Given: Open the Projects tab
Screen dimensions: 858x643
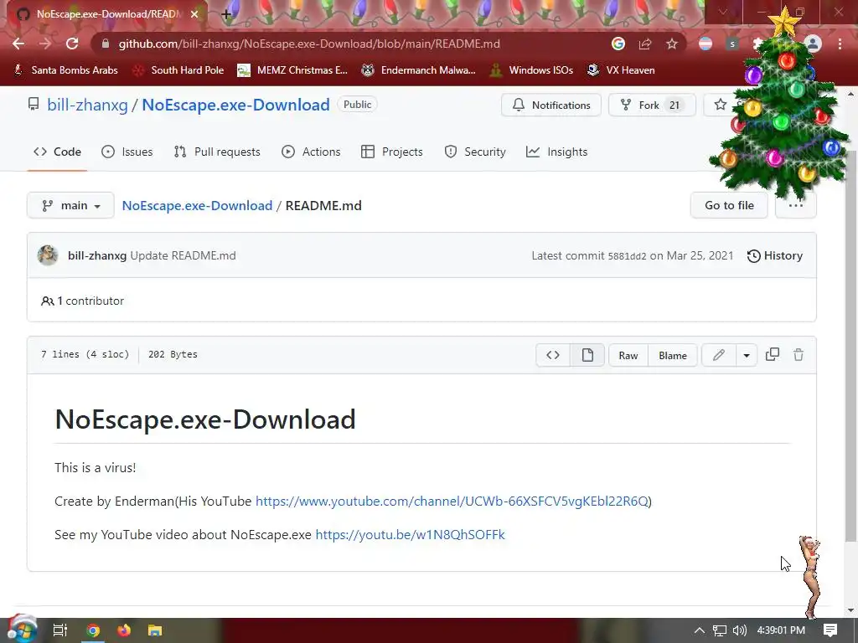Looking at the screenshot, I should (392, 152).
